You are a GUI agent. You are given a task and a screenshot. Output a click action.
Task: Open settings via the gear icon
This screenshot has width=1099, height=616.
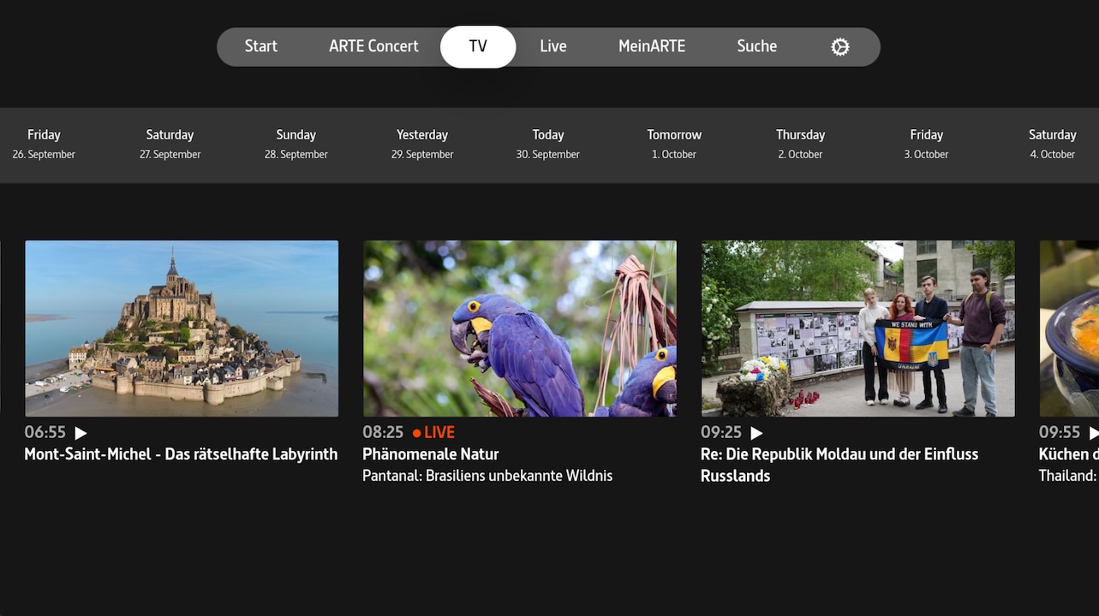coord(839,47)
